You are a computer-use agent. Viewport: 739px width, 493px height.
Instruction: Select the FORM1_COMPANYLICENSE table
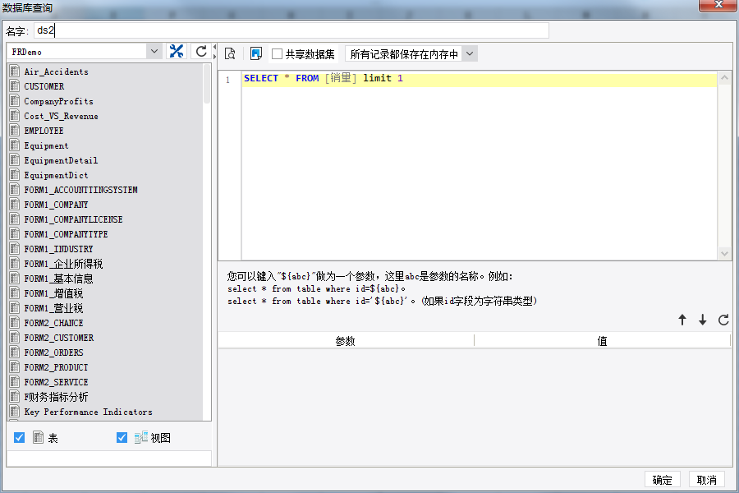tap(74, 219)
